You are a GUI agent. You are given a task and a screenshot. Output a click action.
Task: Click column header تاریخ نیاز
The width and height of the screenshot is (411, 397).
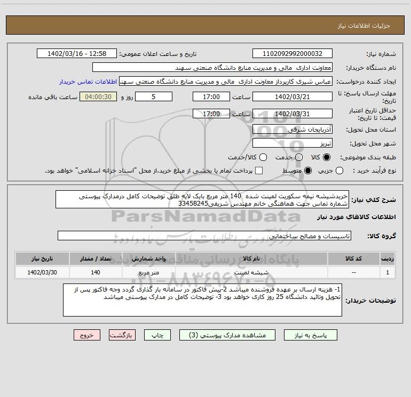click(42, 259)
